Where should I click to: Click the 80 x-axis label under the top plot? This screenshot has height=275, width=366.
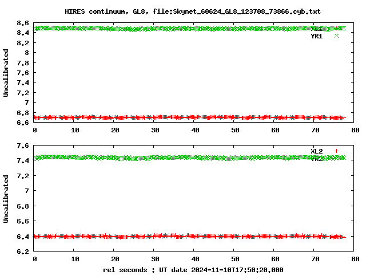355,130
